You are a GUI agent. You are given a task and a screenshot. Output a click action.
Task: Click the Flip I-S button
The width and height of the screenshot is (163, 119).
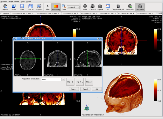70,82
